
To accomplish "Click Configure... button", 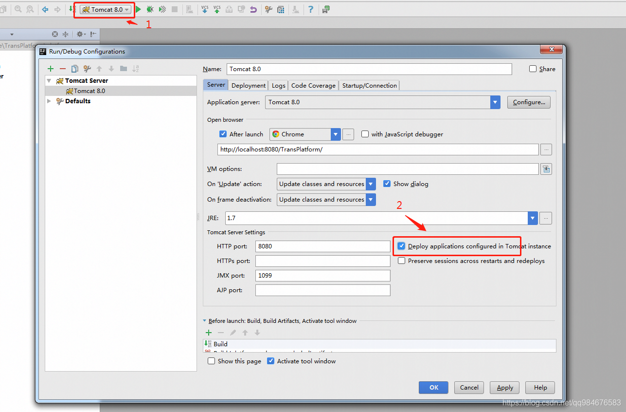I will click(x=529, y=102).
